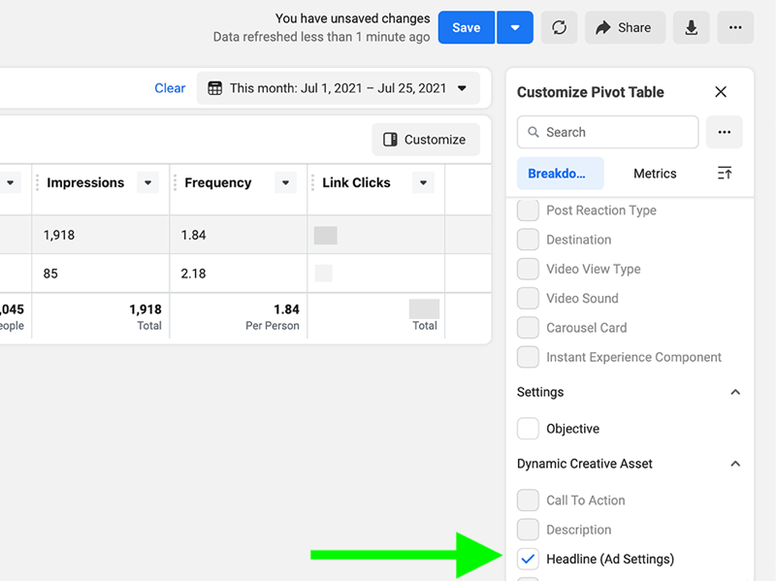This screenshot has width=776, height=581.
Task: Click the calendar icon in date range
Action: 215,88
